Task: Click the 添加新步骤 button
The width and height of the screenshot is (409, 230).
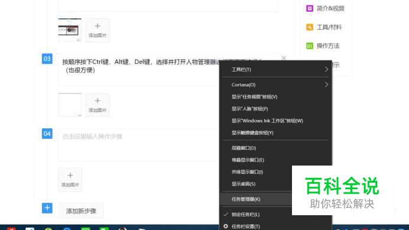Action: [81, 211]
